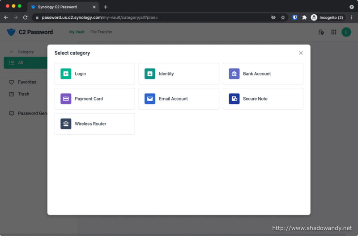This screenshot has height=236, width=358.
Task: Choose the Identity category icon
Action: pos(150,74)
